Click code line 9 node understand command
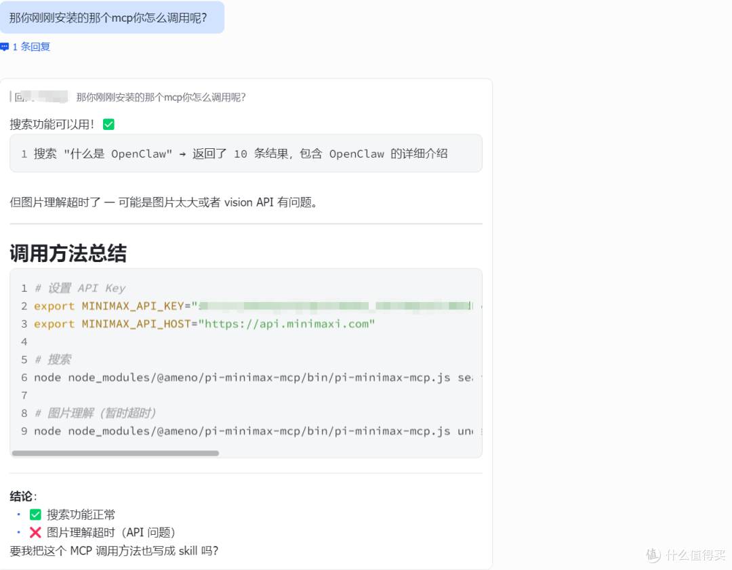Image resolution: width=732 pixels, height=570 pixels. (253, 431)
